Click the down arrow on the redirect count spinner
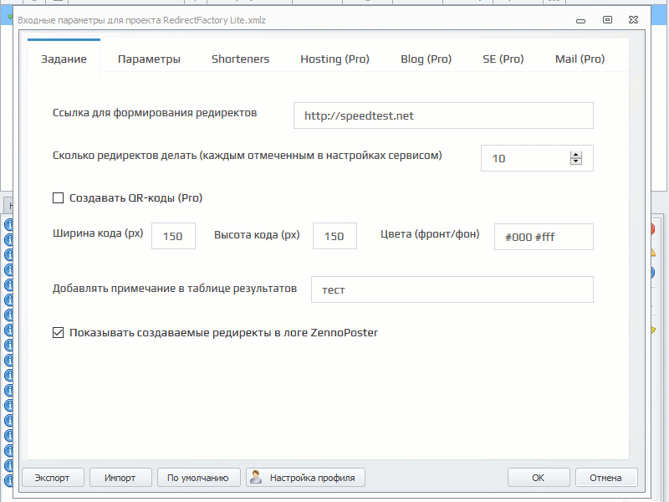669x502 pixels. (x=576, y=162)
